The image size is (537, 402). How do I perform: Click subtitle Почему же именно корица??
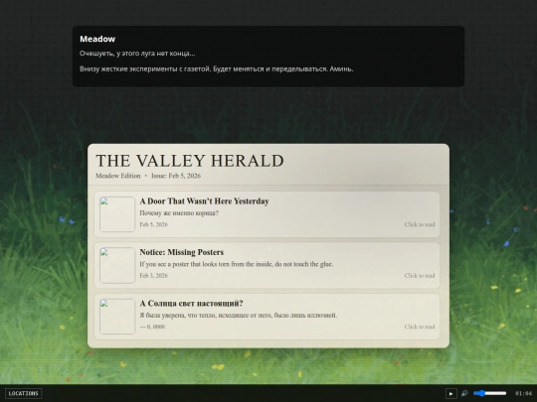coord(179,213)
